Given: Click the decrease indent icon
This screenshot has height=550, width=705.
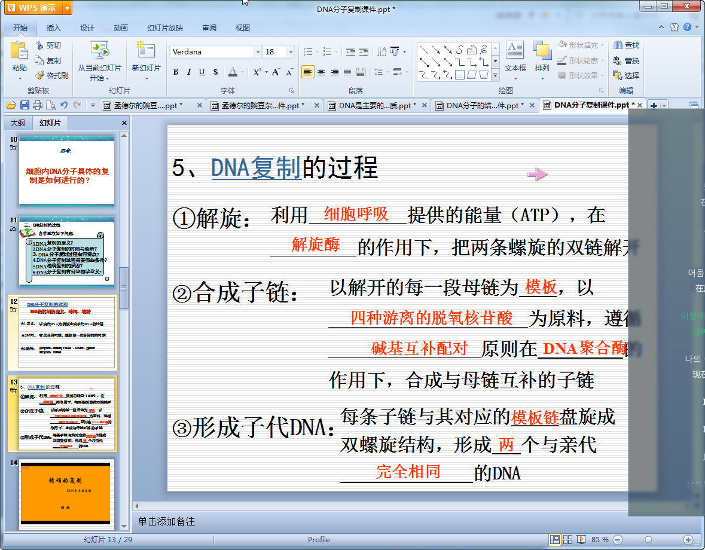Looking at the screenshot, I should tap(350, 51).
